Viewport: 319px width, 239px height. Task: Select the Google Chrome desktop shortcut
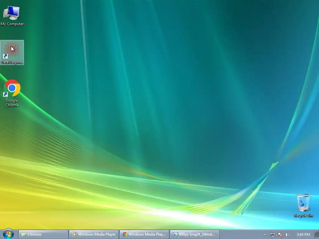click(x=12, y=93)
